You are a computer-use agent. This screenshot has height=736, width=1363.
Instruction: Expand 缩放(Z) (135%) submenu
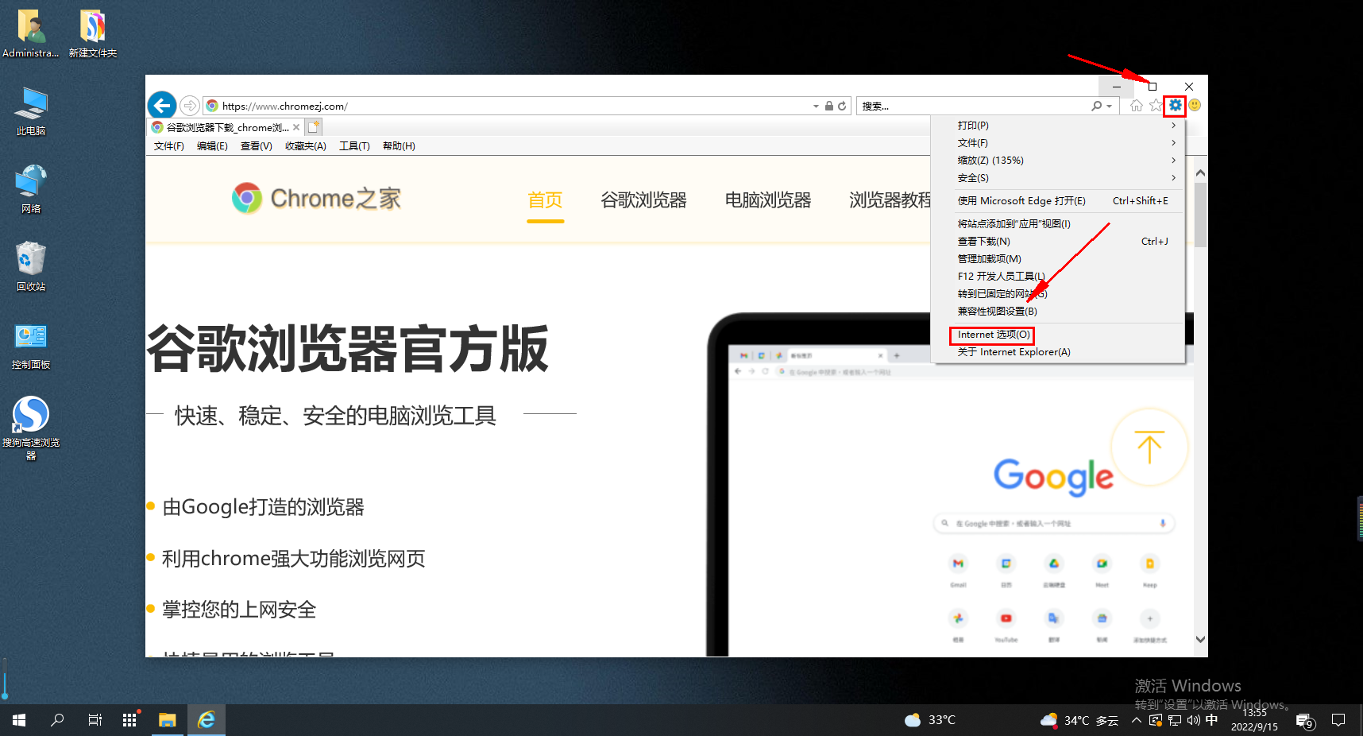coord(1065,161)
